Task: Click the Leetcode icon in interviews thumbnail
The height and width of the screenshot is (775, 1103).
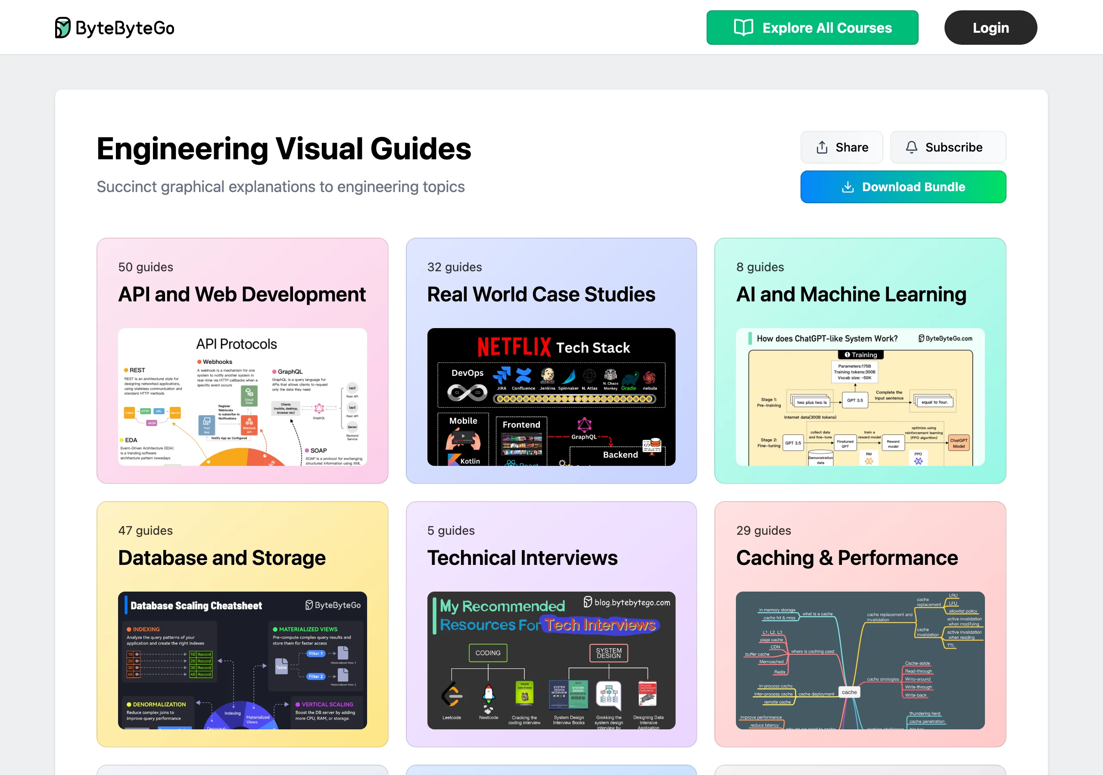Action: (451, 694)
